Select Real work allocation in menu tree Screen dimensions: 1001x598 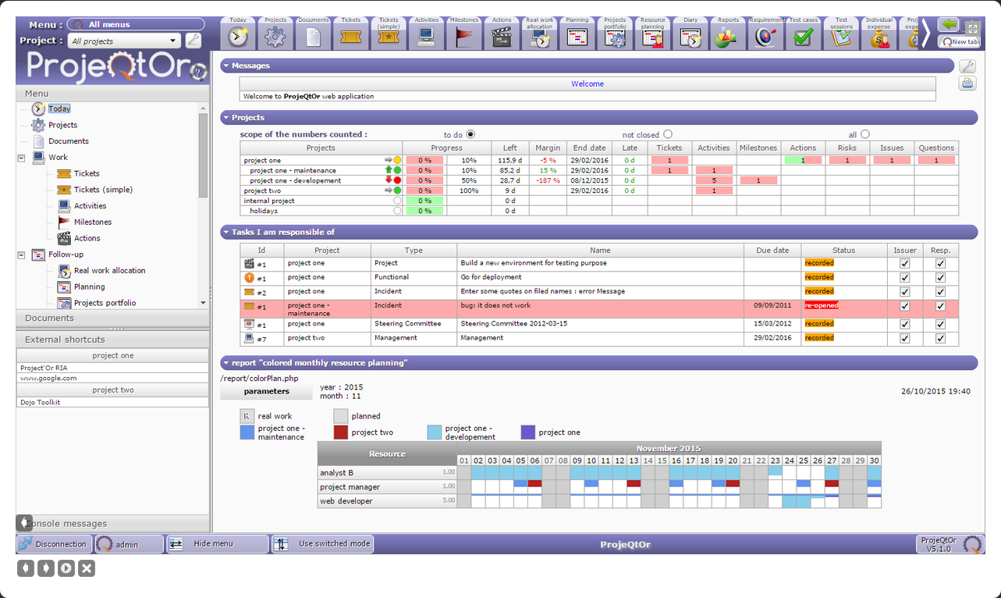pos(109,271)
